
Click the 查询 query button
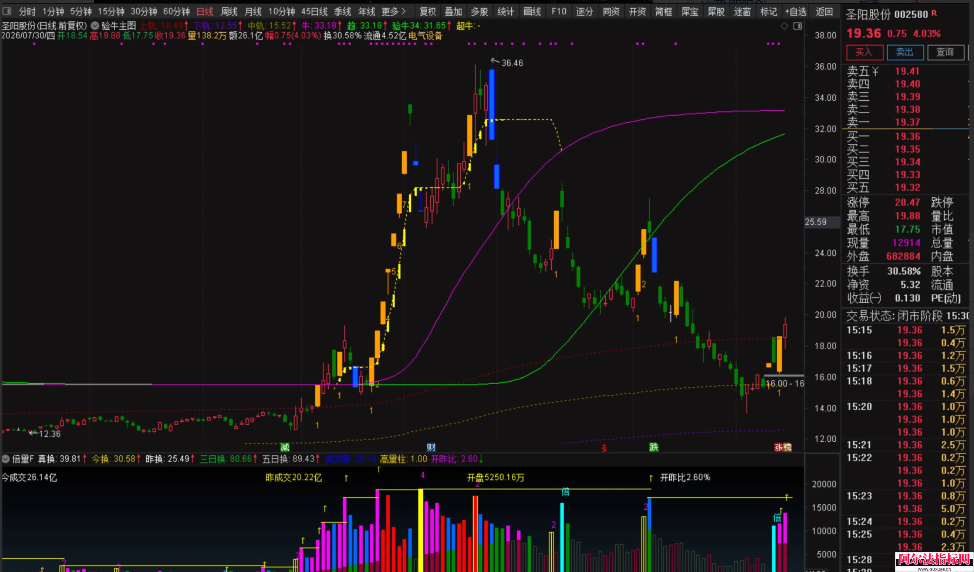pyautogui.click(x=945, y=52)
